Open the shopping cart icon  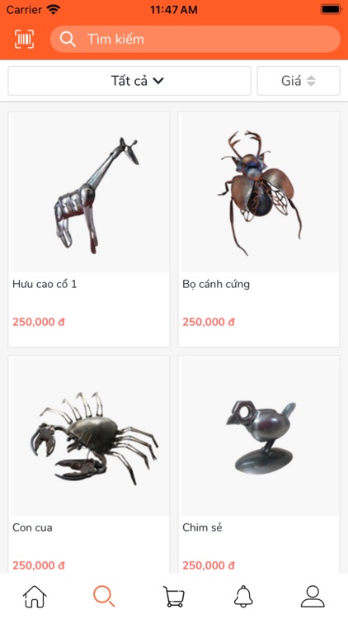[x=174, y=596]
